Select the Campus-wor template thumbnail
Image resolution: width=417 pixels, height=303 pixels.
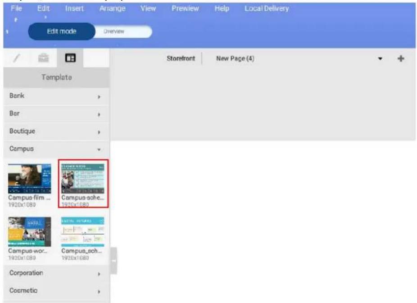tap(30, 232)
